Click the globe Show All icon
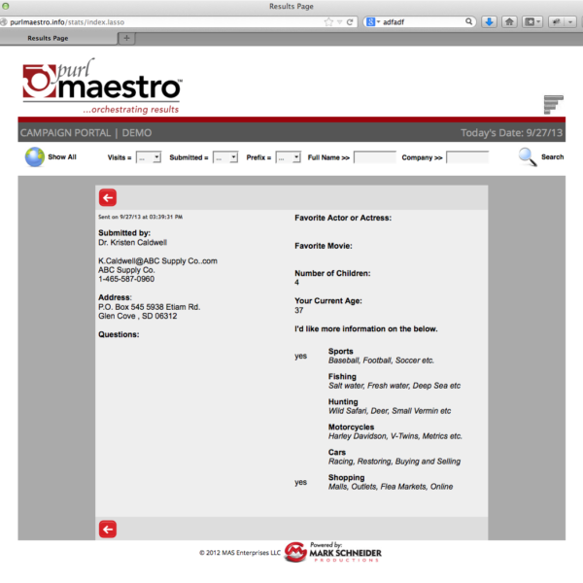Screen dimensions: 583x583 (34, 156)
